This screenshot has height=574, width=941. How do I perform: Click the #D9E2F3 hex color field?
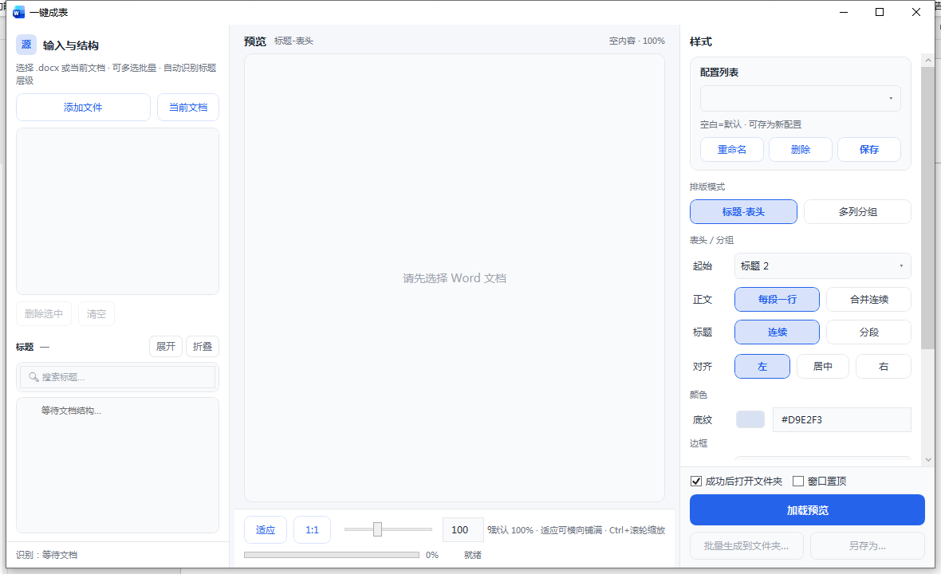point(842,420)
